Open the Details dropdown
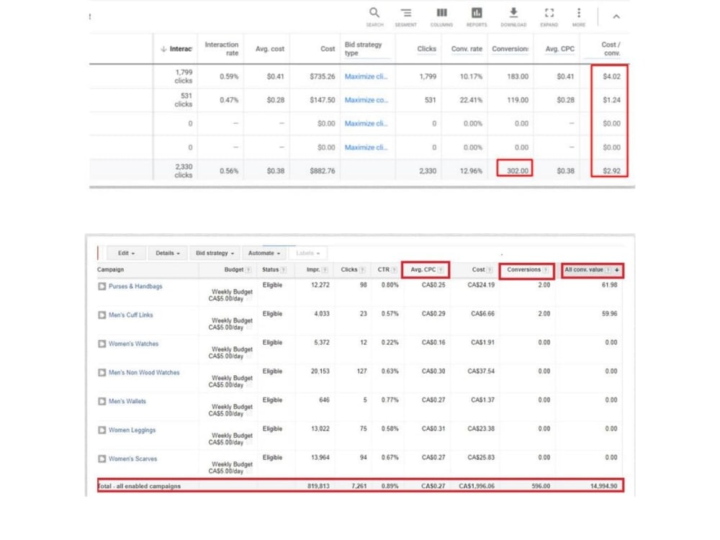 click(168, 253)
